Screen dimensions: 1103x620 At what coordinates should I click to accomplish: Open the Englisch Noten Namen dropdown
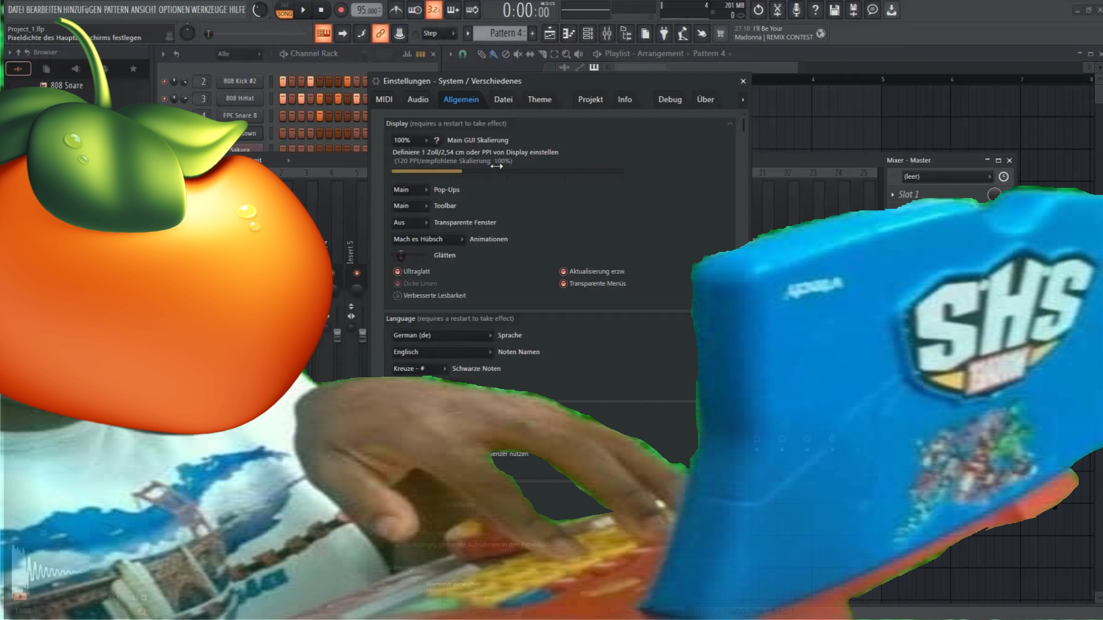click(442, 352)
